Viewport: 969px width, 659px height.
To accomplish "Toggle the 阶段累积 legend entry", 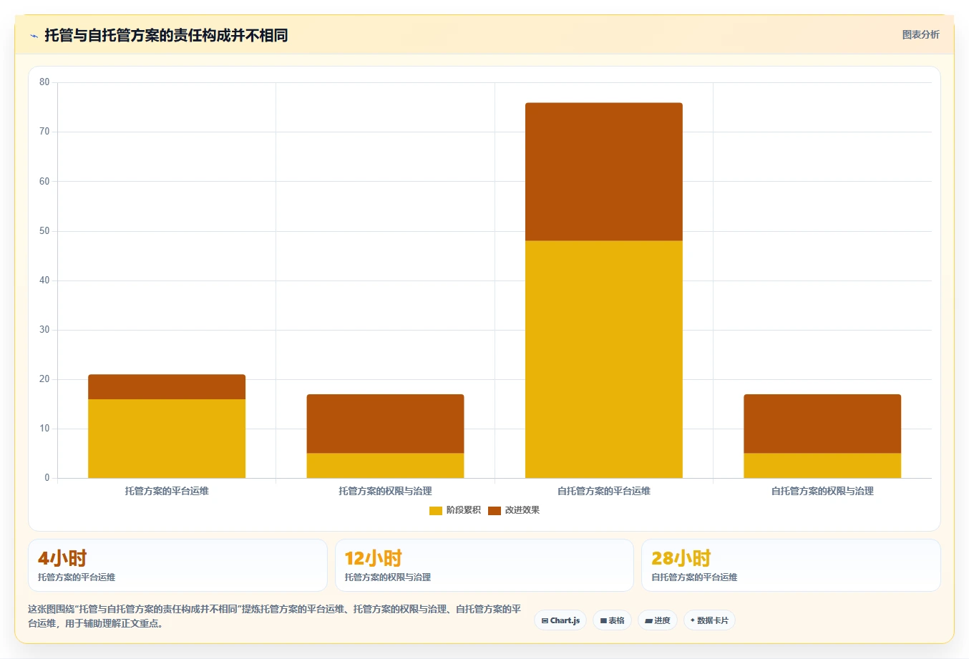I will pyautogui.click(x=454, y=510).
